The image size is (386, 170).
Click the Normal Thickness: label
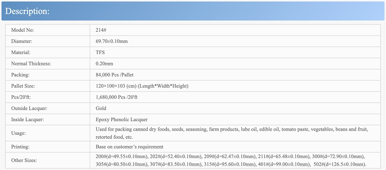[31, 64]
